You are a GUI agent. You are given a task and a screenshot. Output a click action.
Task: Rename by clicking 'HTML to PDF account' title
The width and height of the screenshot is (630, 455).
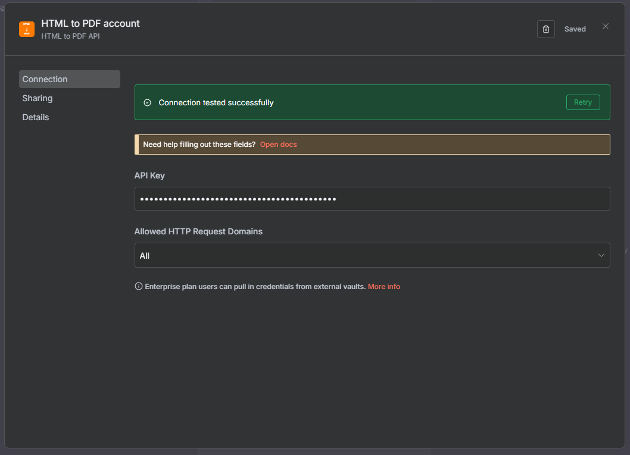[x=91, y=24]
